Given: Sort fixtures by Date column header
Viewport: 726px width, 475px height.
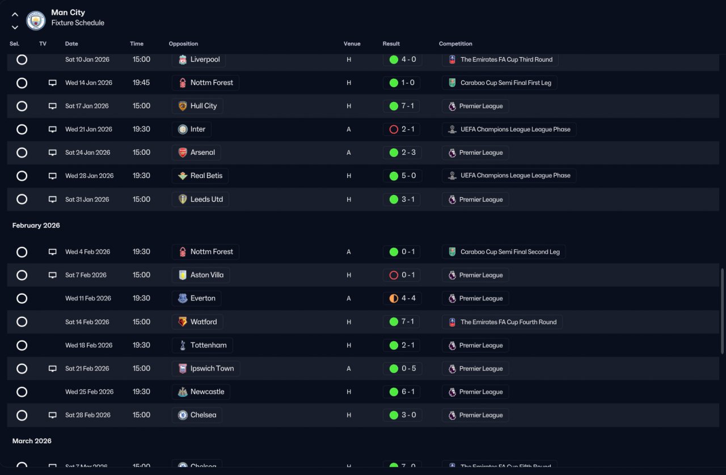Looking at the screenshot, I should click(x=71, y=44).
